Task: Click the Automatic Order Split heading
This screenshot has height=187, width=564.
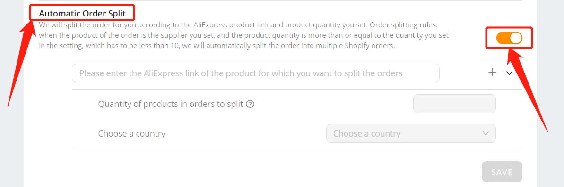Action: (x=82, y=14)
